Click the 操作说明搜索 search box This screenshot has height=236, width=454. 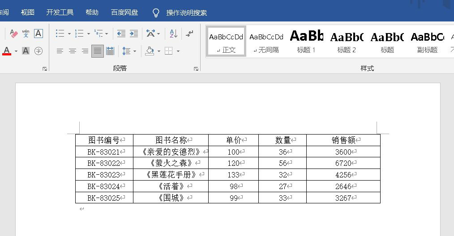186,13
